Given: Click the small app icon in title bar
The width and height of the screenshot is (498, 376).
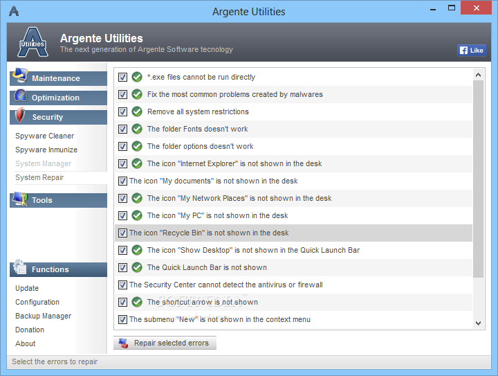Looking at the screenshot, I should coord(14,12).
